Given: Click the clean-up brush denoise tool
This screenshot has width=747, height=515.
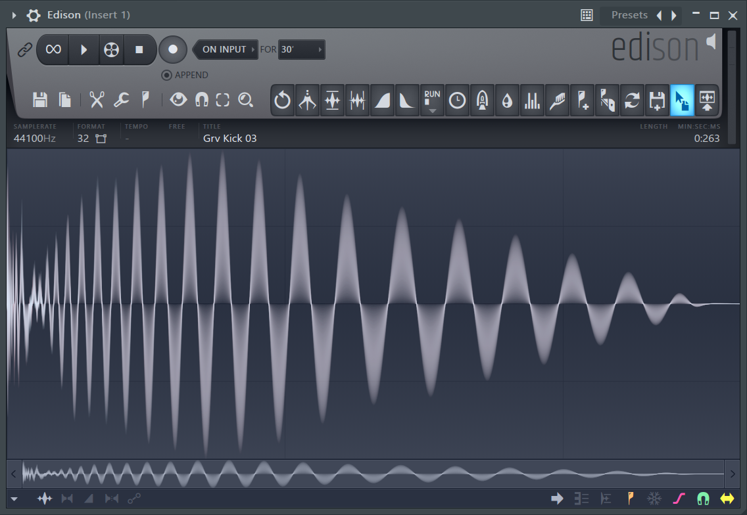Looking at the screenshot, I should click(557, 101).
